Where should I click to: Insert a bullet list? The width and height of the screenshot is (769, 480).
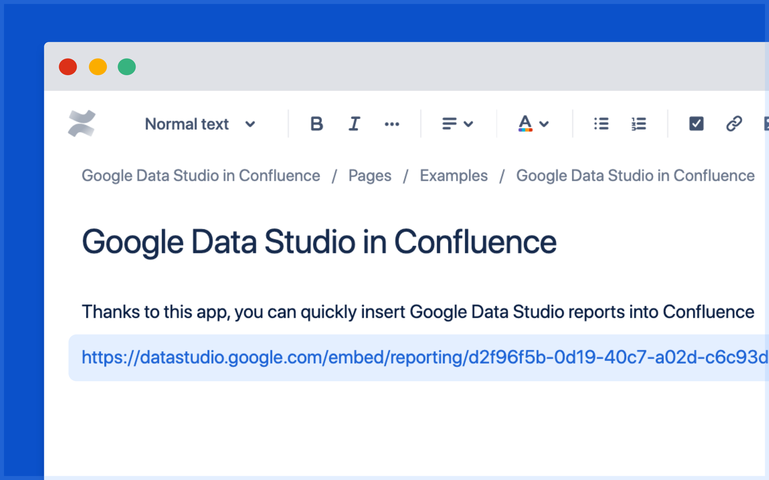click(601, 124)
